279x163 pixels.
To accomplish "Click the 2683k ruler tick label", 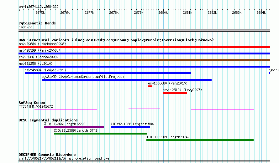I will 237,13.
